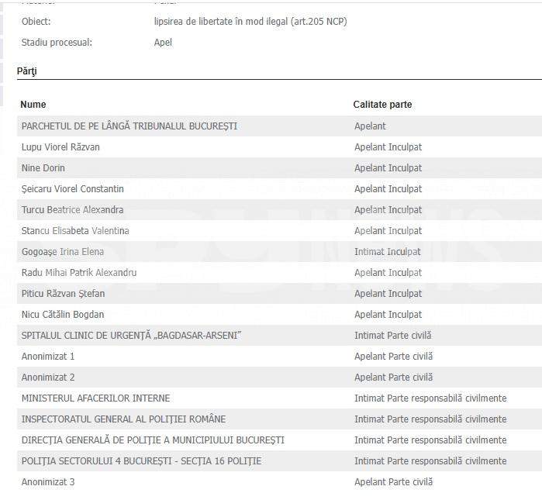The image size is (542, 500).
Task: Select Inspectoratul General al Poliției Române
Action: pyautogui.click(x=123, y=419)
